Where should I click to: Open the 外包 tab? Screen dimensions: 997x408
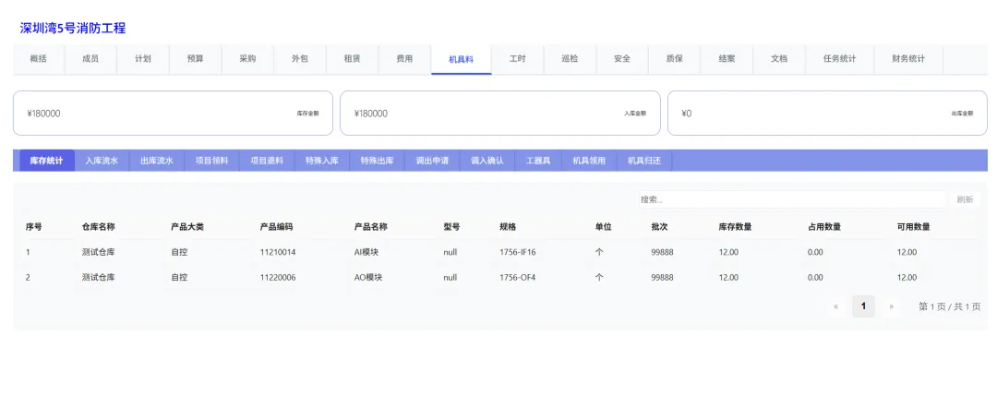(x=300, y=59)
